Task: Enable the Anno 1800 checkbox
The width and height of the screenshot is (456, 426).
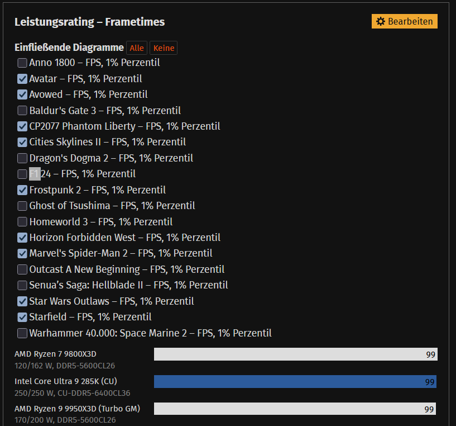Action: (22, 63)
